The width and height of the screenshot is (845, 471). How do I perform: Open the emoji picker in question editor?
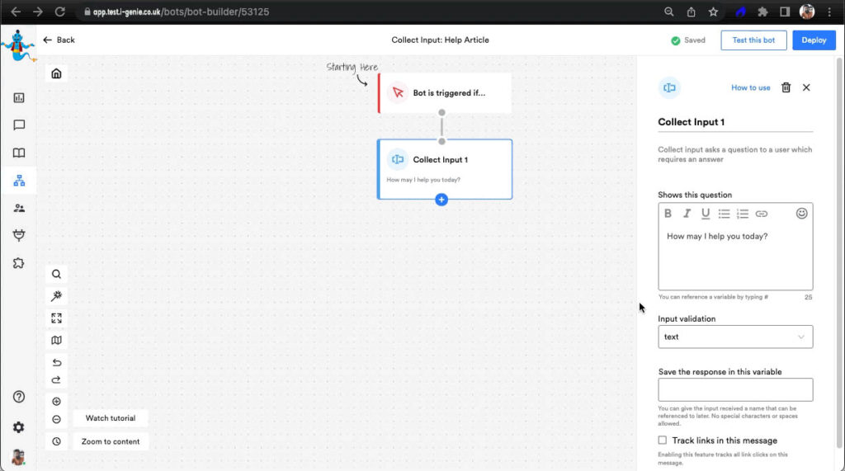[x=801, y=214]
